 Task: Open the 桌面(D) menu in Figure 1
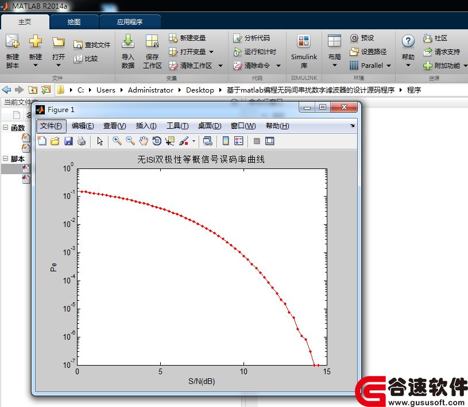click(x=210, y=126)
